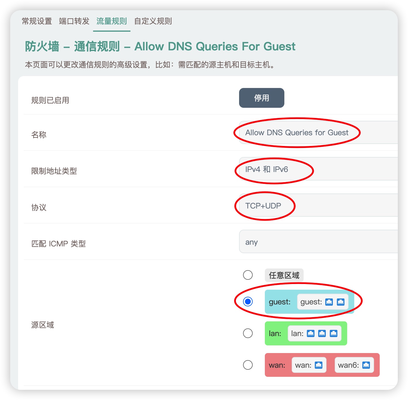This screenshot has width=408, height=400.
Task: Switch to the 常规设置 tab
Action: pyautogui.click(x=36, y=21)
